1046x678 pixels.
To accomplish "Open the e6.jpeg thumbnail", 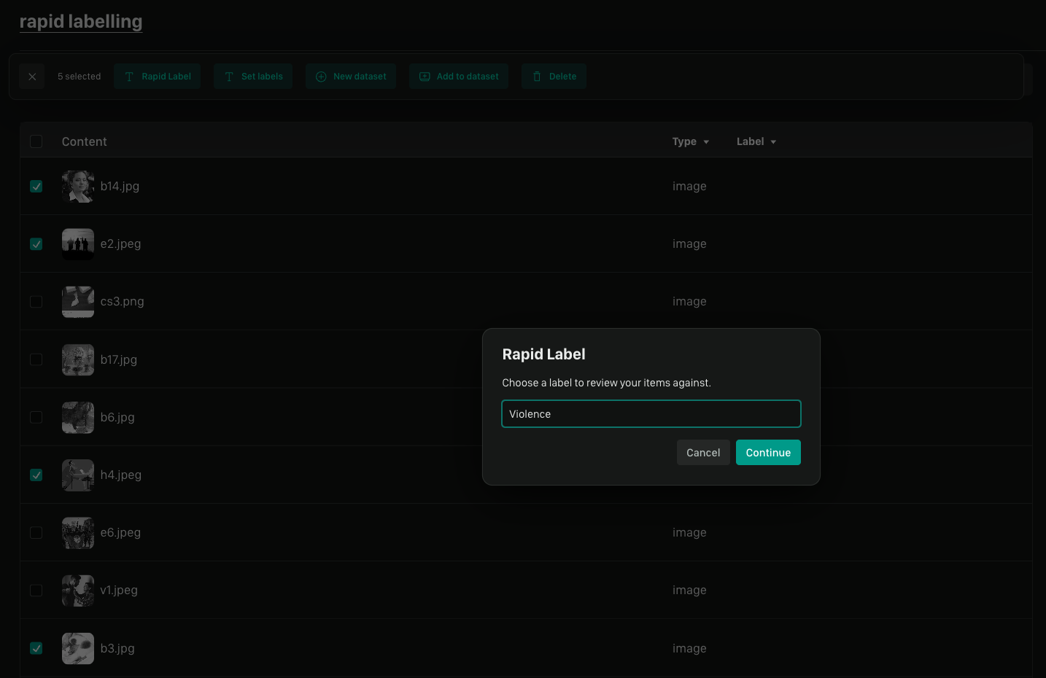I will coord(78,533).
